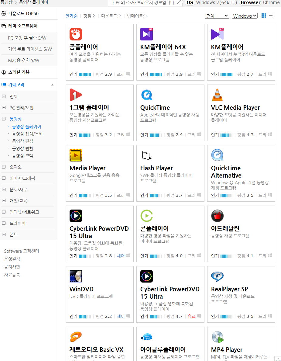Open the KM플레이어 title link
This screenshot has width=281, height=361.
click(227, 47)
